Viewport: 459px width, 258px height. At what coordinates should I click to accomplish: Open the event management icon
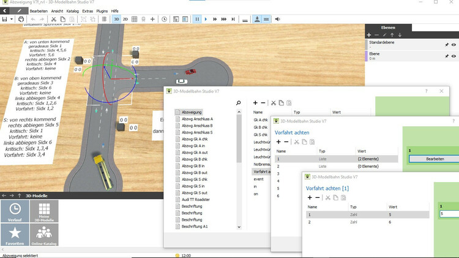click(176, 20)
